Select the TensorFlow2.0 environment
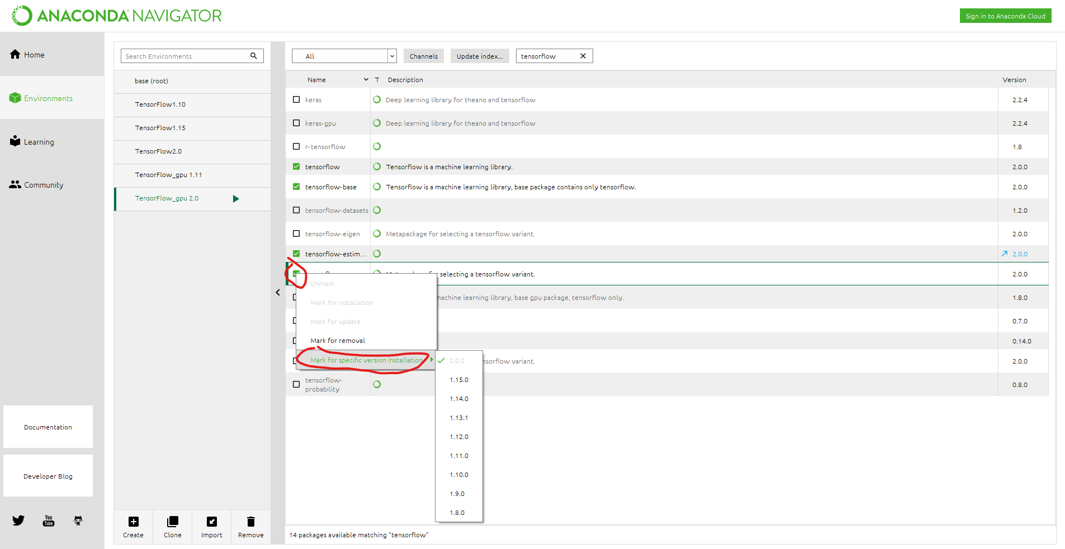 (x=192, y=151)
